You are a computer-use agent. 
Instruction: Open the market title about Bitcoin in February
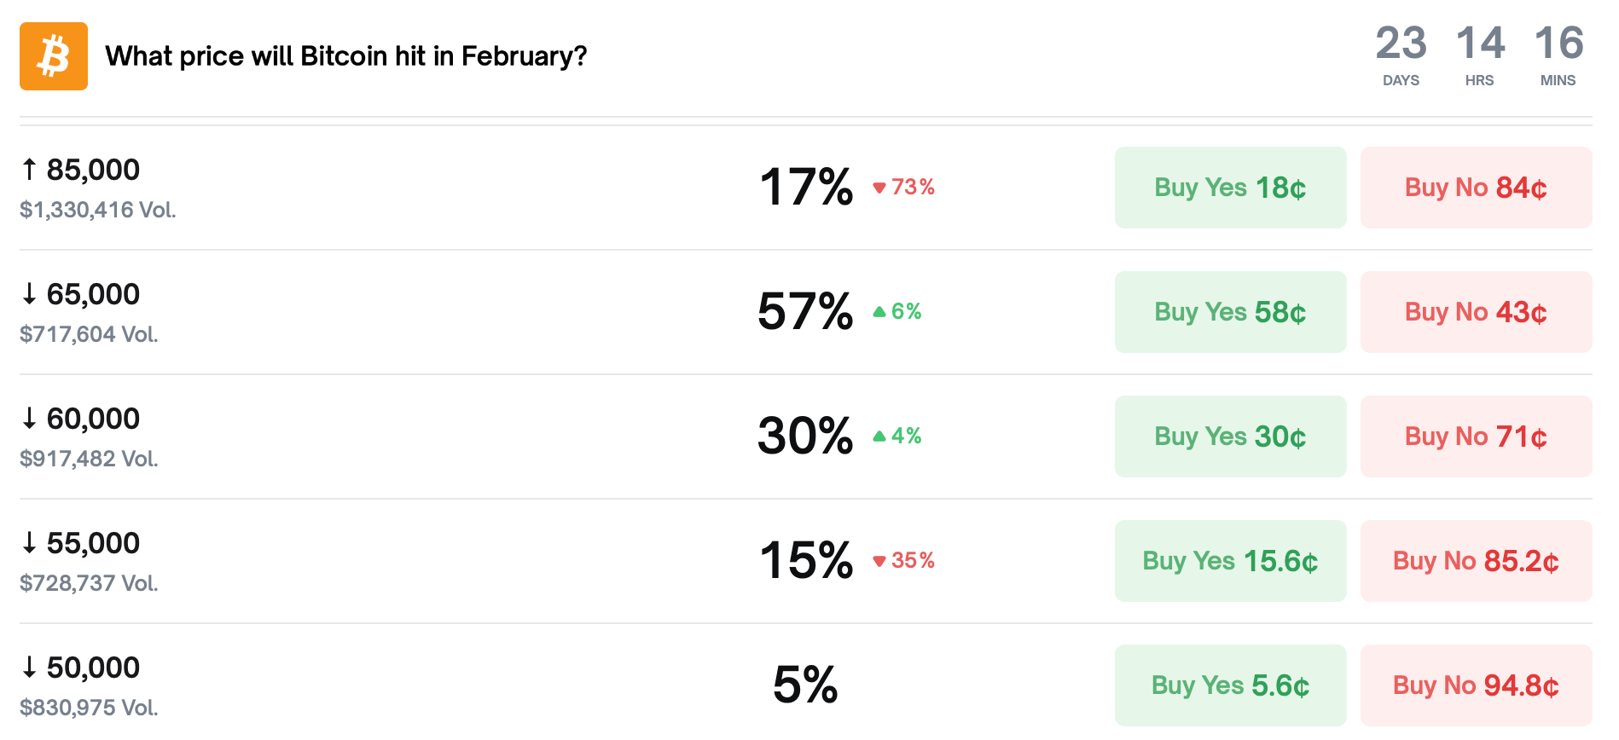click(x=345, y=56)
